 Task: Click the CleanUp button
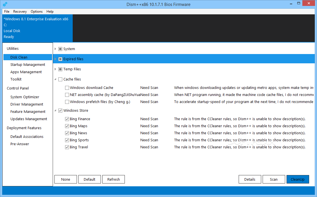pos(298,179)
